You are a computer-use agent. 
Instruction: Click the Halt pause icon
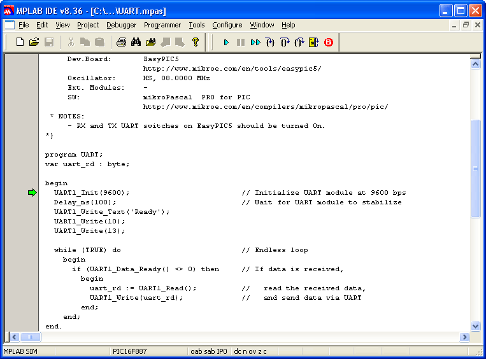[x=241, y=42]
